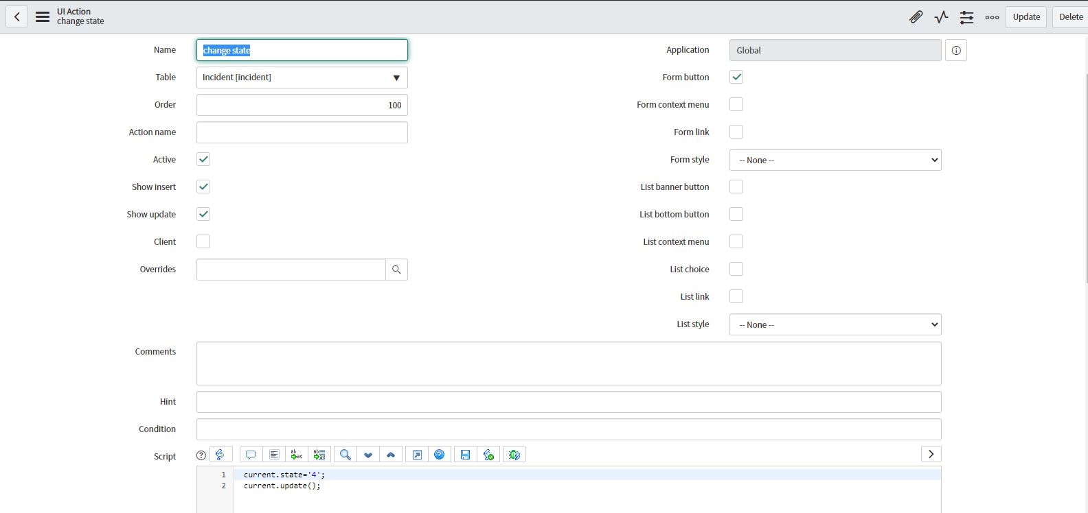Click the Replace icon in script toolbar

297,455
